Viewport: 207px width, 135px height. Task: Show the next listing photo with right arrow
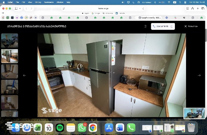pos(199,75)
